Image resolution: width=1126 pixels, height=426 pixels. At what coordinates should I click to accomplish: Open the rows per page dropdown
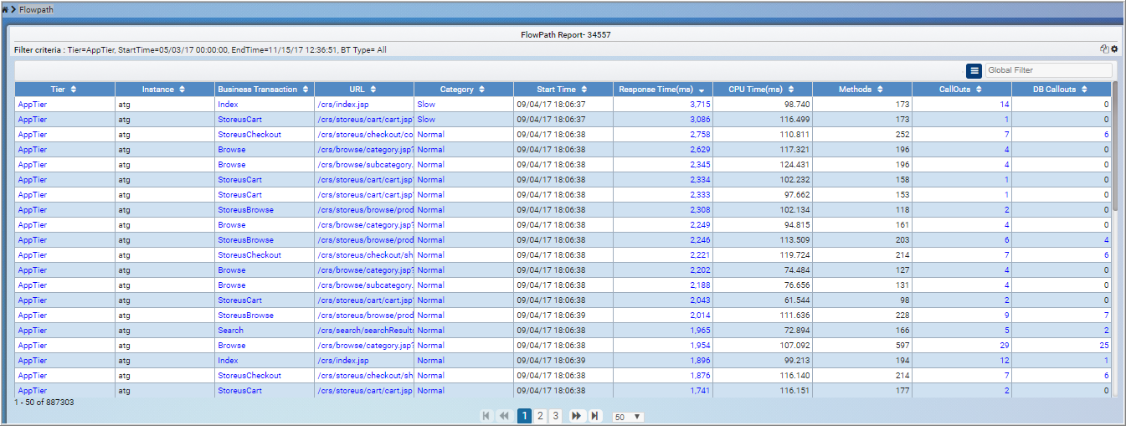(x=628, y=417)
